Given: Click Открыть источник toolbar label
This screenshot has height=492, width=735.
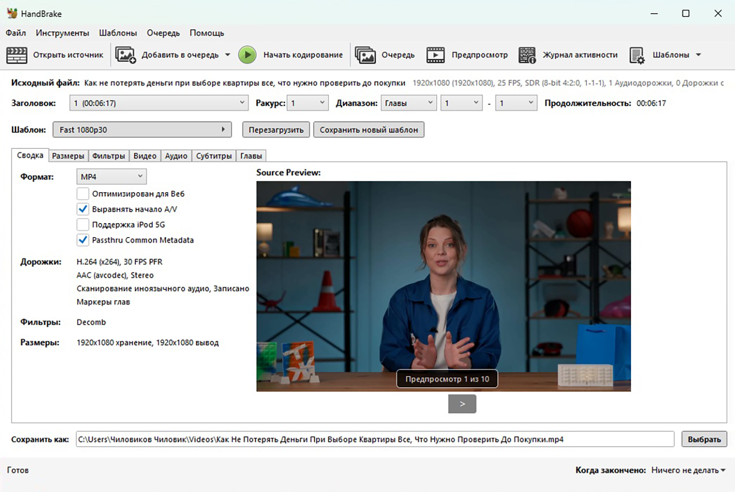Looking at the screenshot, I should point(68,55).
